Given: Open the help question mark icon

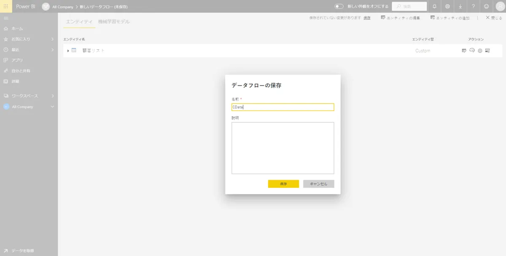Looking at the screenshot, I should [473, 6].
